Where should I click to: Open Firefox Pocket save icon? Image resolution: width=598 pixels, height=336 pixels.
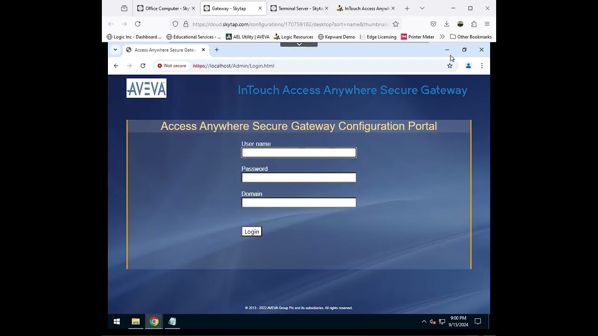[434, 24]
